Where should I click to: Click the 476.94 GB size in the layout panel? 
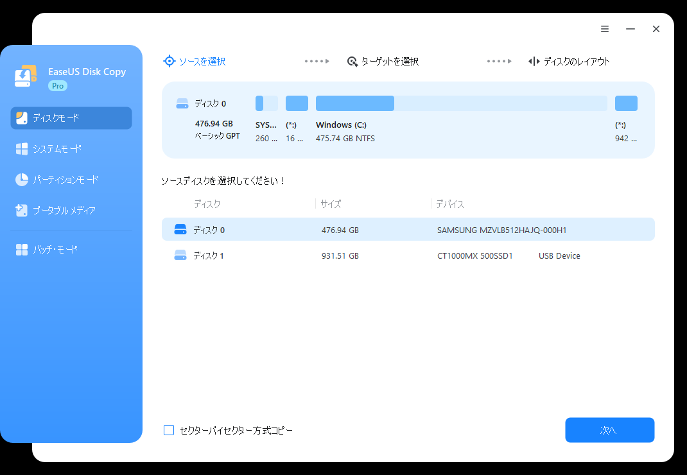(214, 124)
